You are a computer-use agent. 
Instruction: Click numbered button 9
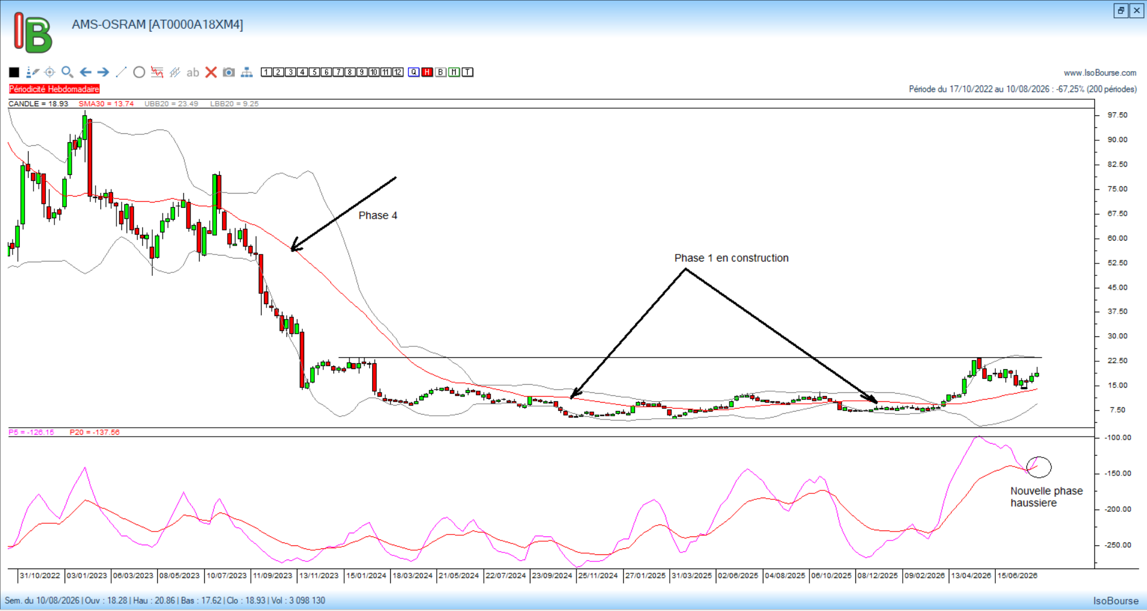coord(362,72)
